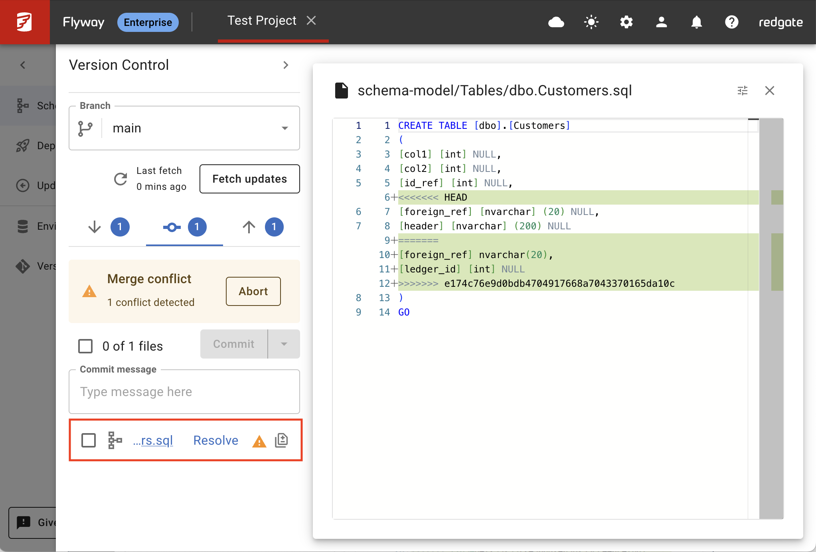Viewport: 816px width, 552px height.
Task: Collapse the left sidebar chevron
Action: [x=23, y=65]
